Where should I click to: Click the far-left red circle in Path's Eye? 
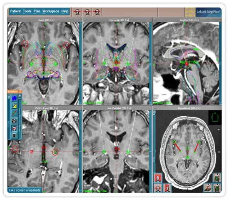click(15, 149)
